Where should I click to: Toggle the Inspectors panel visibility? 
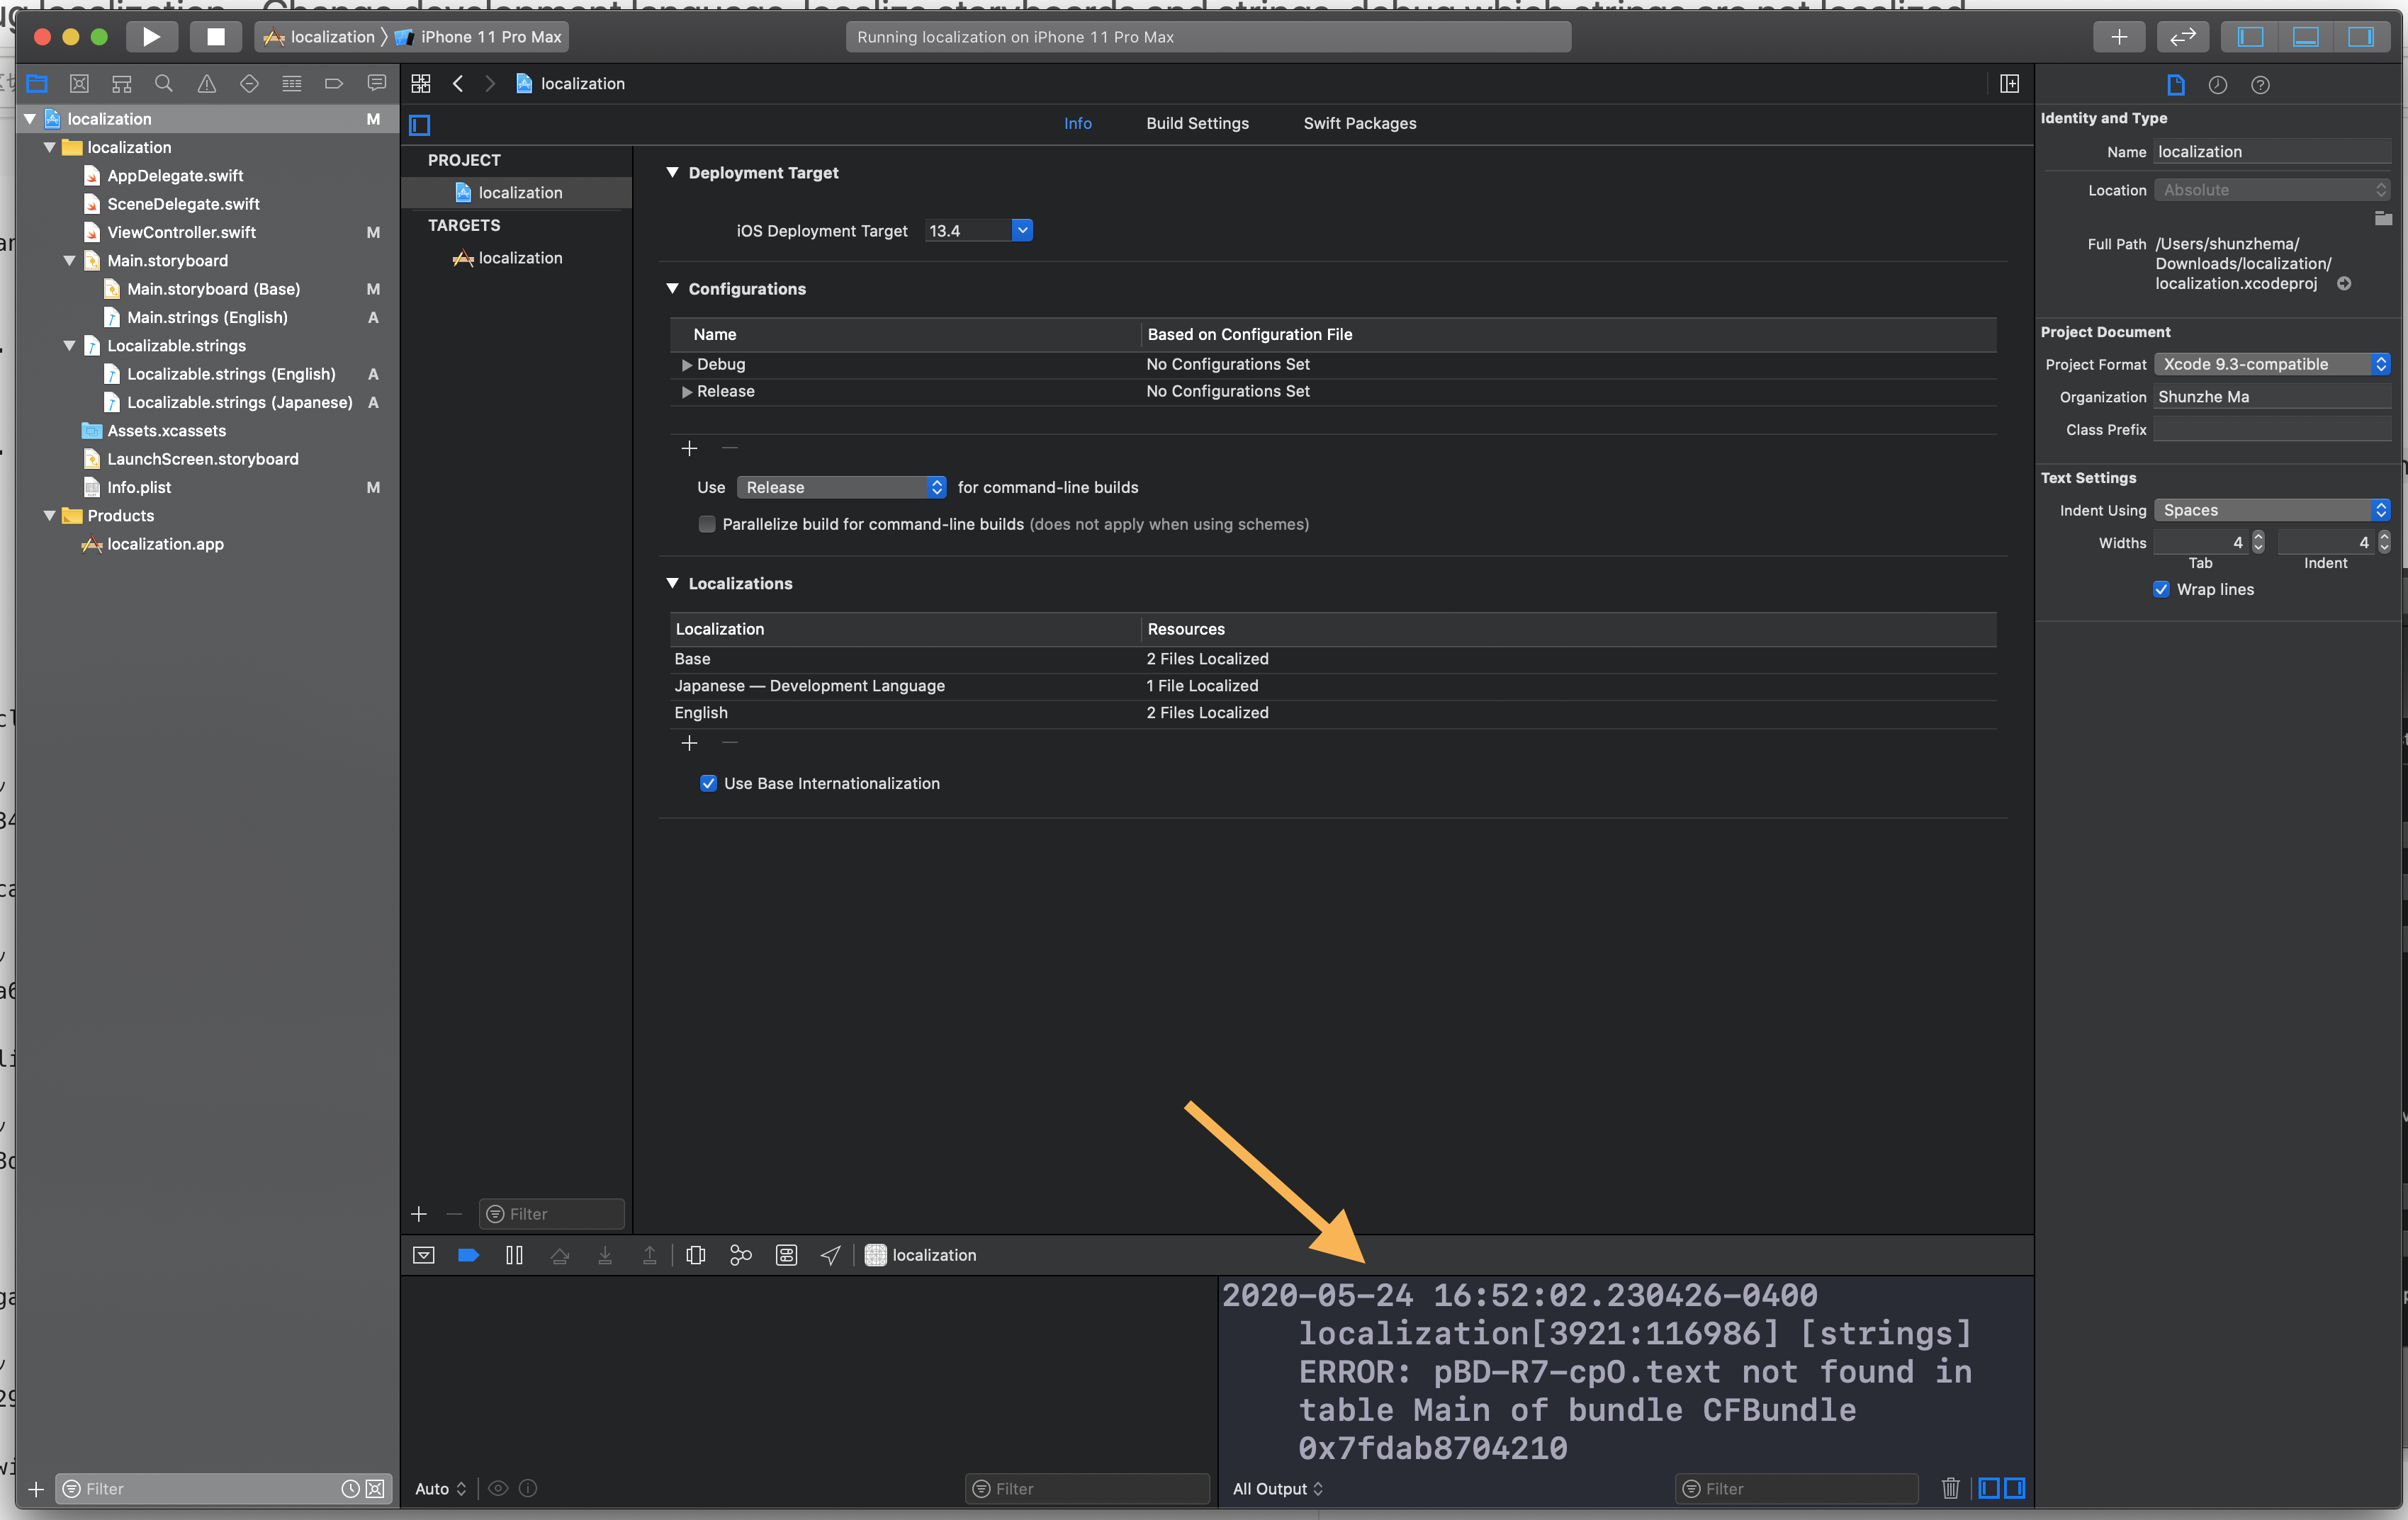[x=2360, y=37]
